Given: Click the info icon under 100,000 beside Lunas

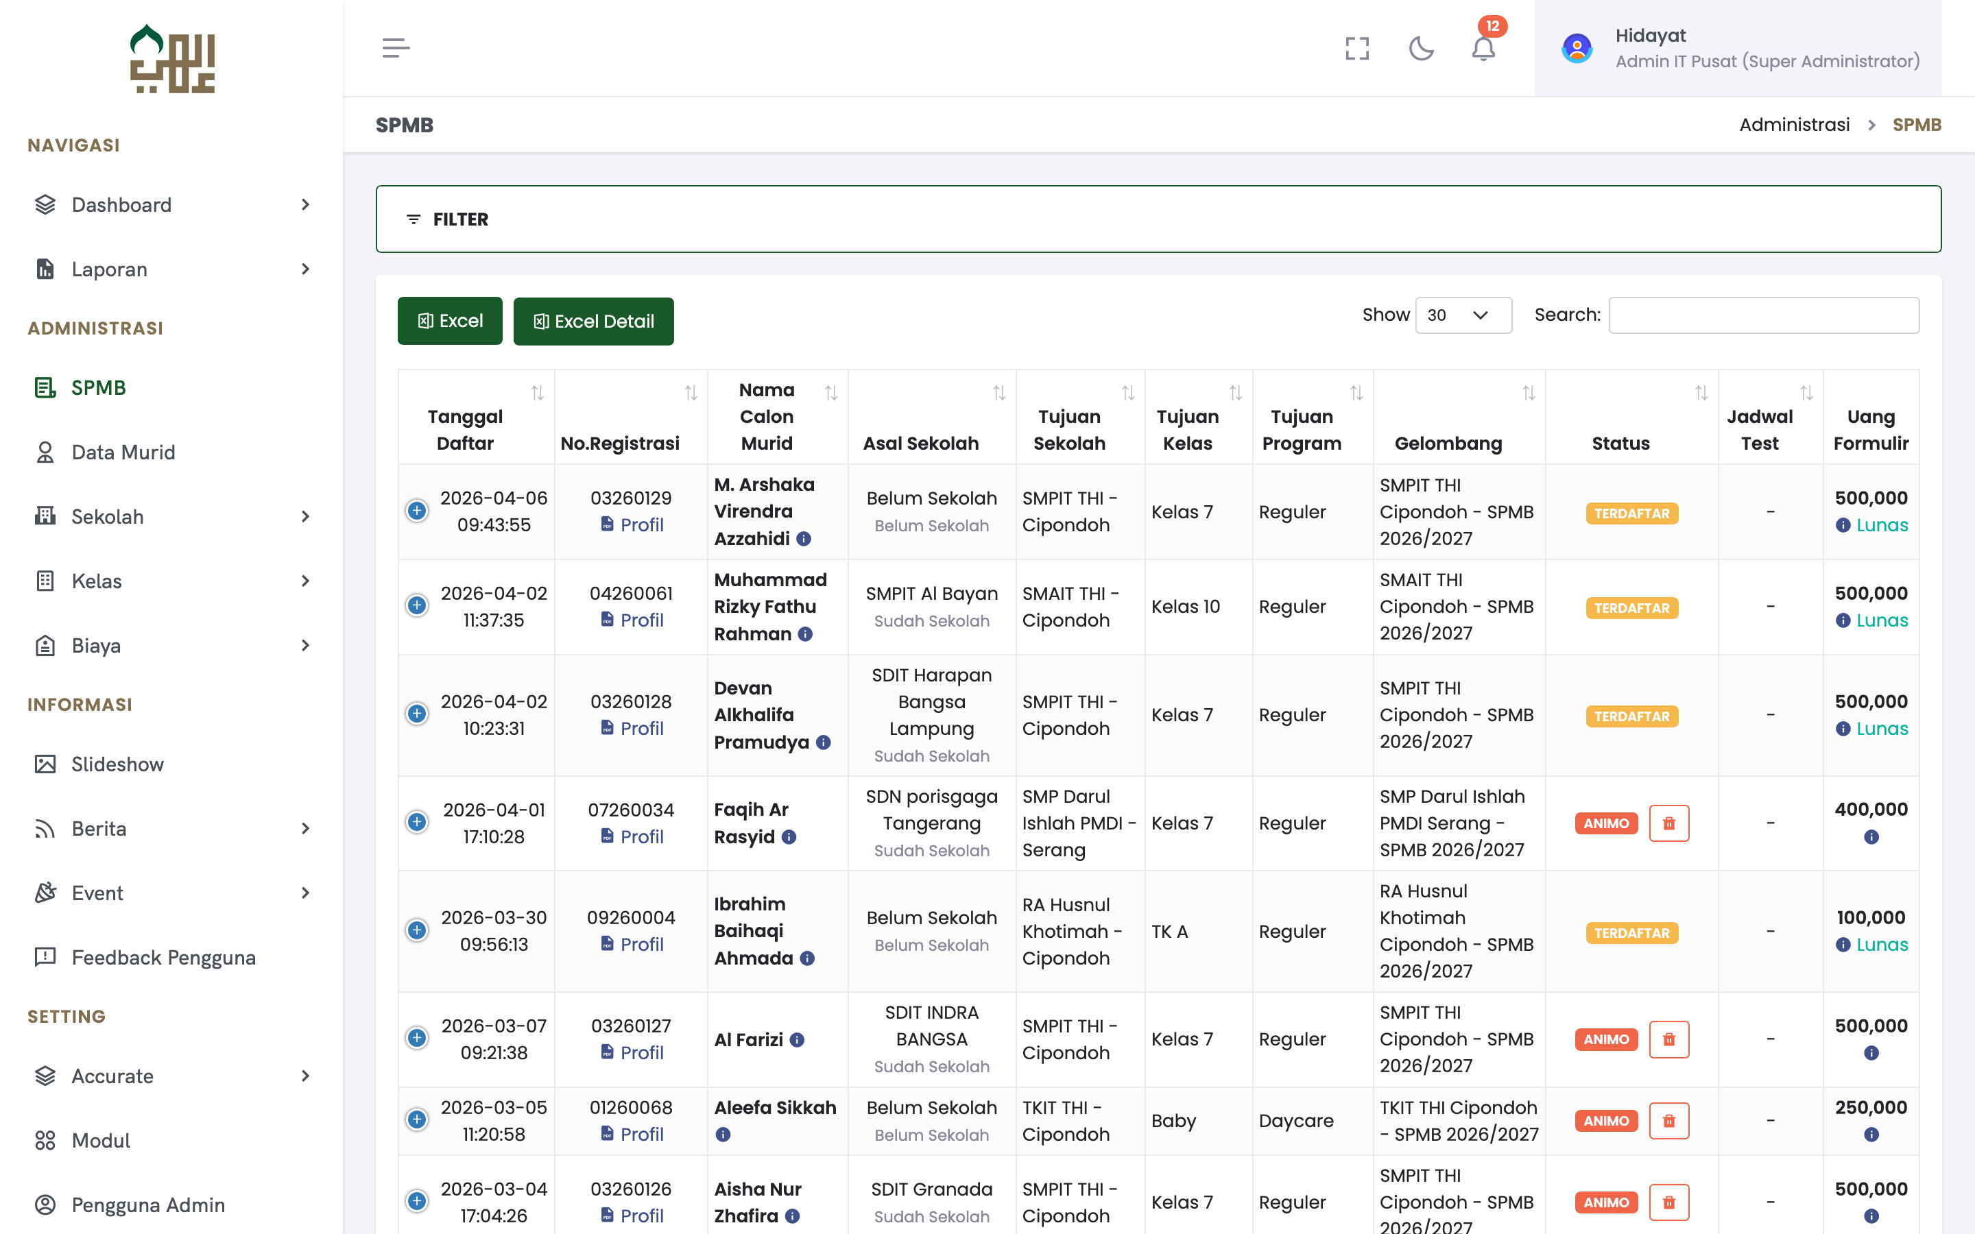Looking at the screenshot, I should (x=1843, y=945).
